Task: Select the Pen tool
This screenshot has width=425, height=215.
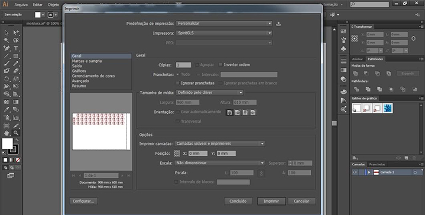Action: coord(7,48)
